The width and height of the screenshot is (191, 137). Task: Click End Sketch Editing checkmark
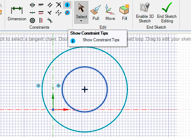(167, 13)
